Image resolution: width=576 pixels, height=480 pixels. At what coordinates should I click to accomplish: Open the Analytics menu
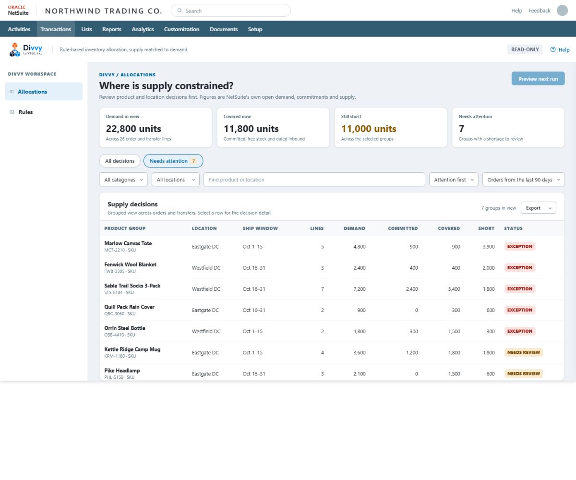click(143, 29)
